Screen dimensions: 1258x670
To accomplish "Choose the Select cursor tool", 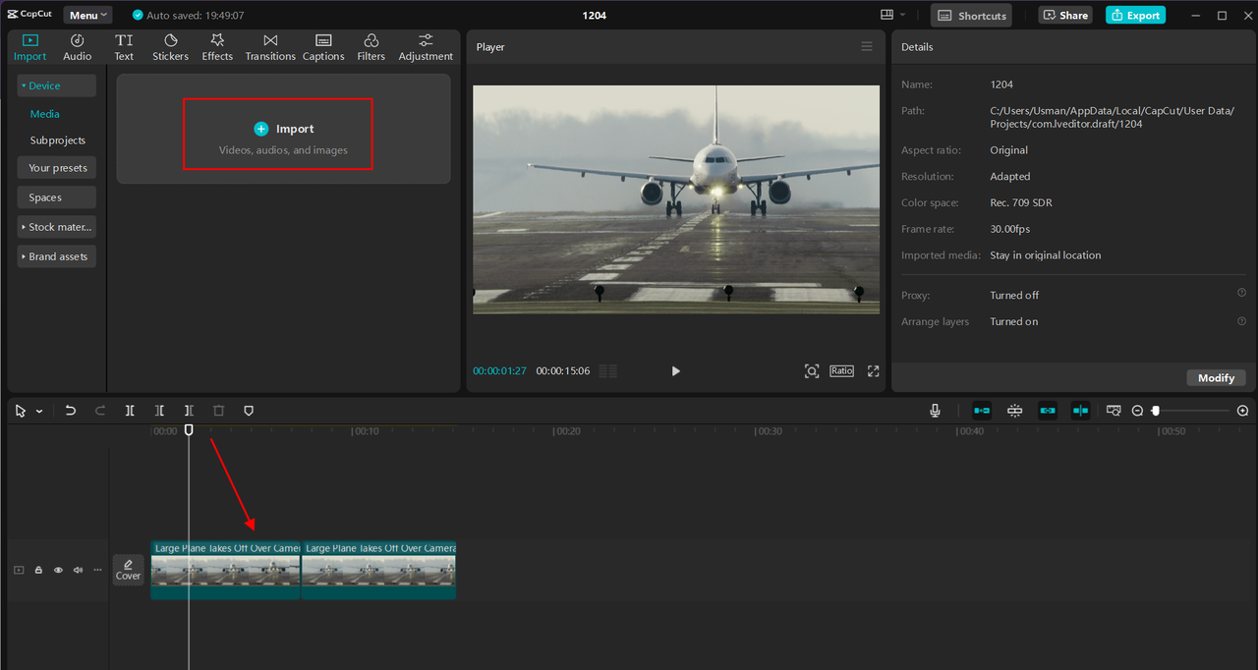I will (x=21, y=411).
